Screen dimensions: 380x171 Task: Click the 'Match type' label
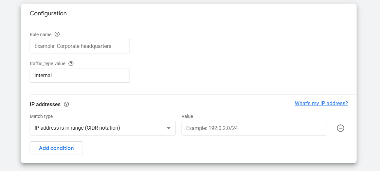tap(41, 116)
